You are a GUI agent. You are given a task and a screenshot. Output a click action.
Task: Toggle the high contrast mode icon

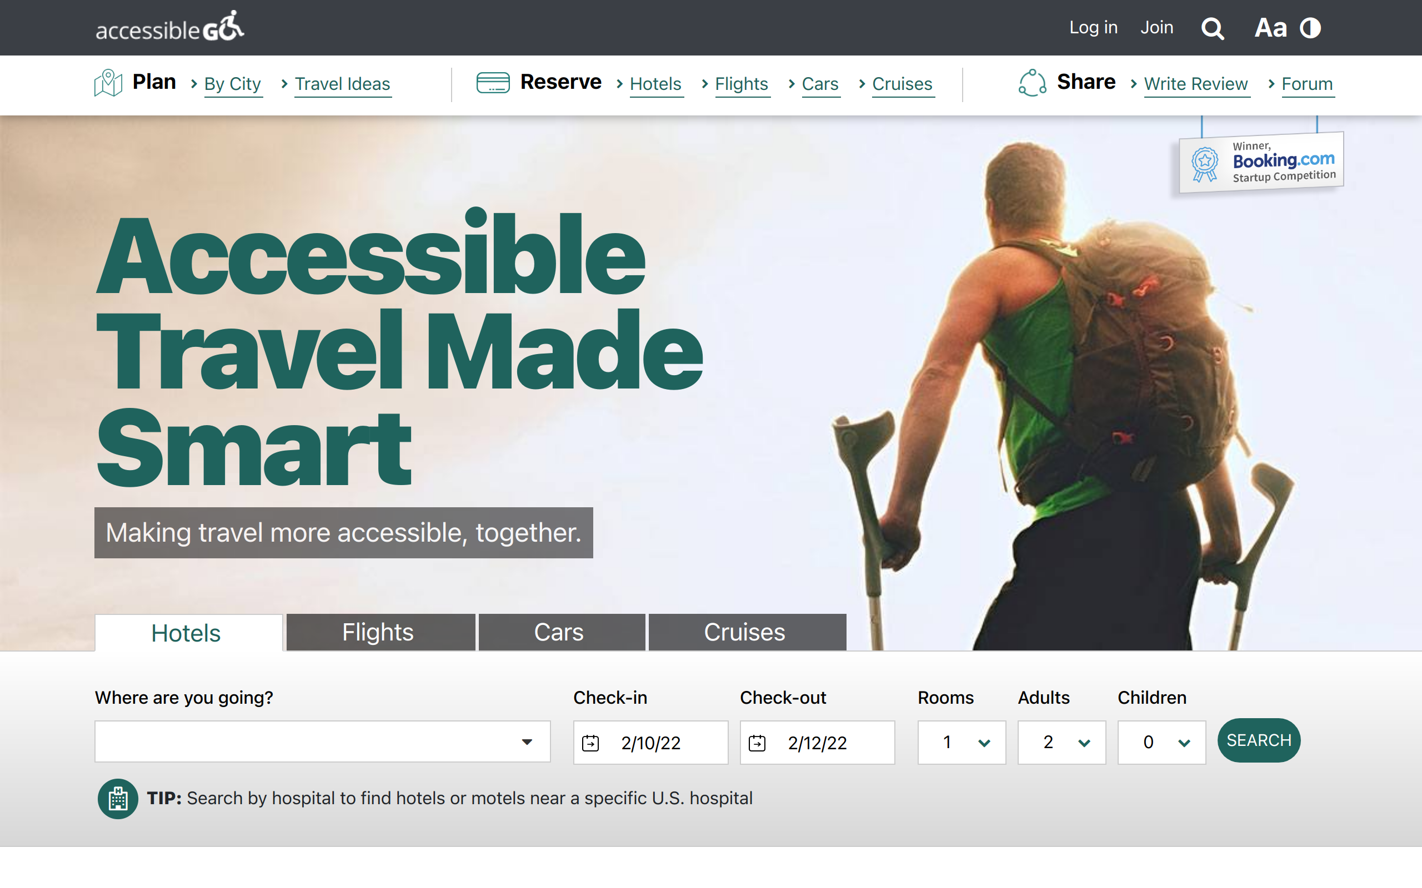click(1310, 28)
